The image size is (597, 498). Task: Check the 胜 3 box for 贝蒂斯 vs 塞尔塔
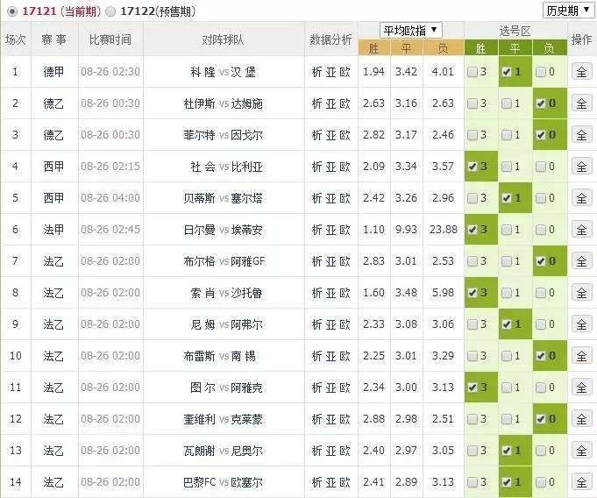tap(473, 198)
